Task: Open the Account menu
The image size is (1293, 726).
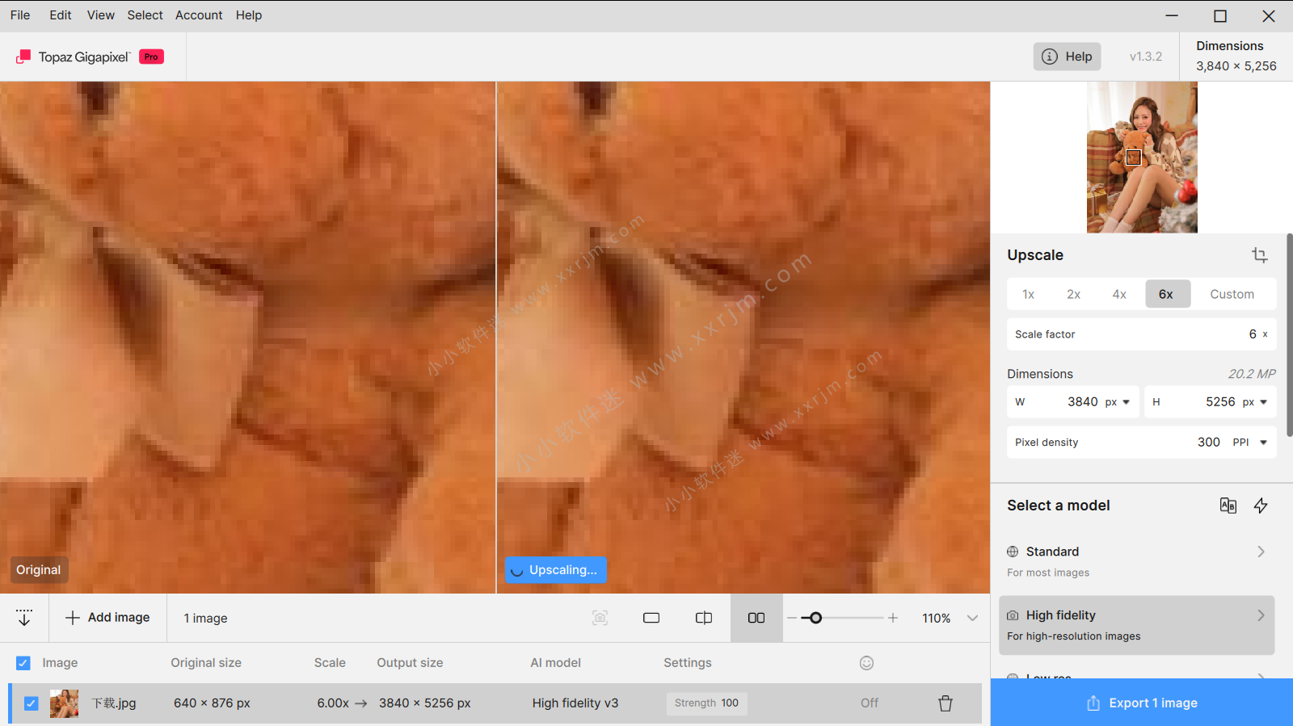Action: pyautogui.click(x=199, y=15)
